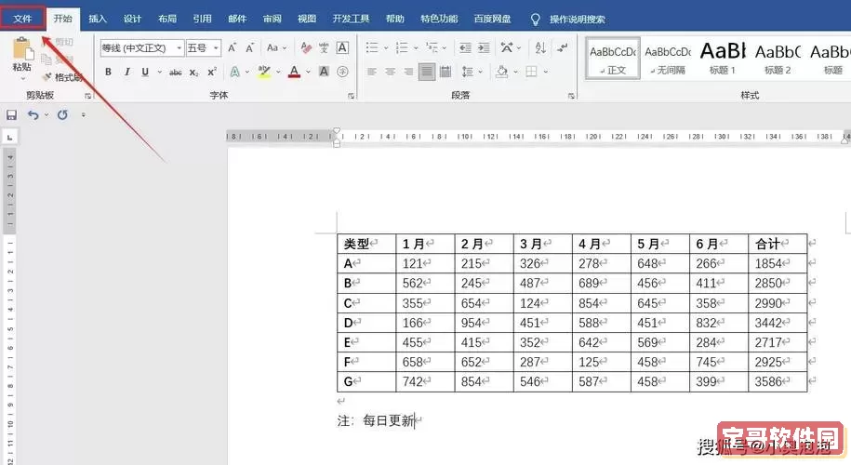This screenshot has height=465, width=851.
Task: Click the justify alignment icon
Action: pyautogui.click(x=427, y=72)
